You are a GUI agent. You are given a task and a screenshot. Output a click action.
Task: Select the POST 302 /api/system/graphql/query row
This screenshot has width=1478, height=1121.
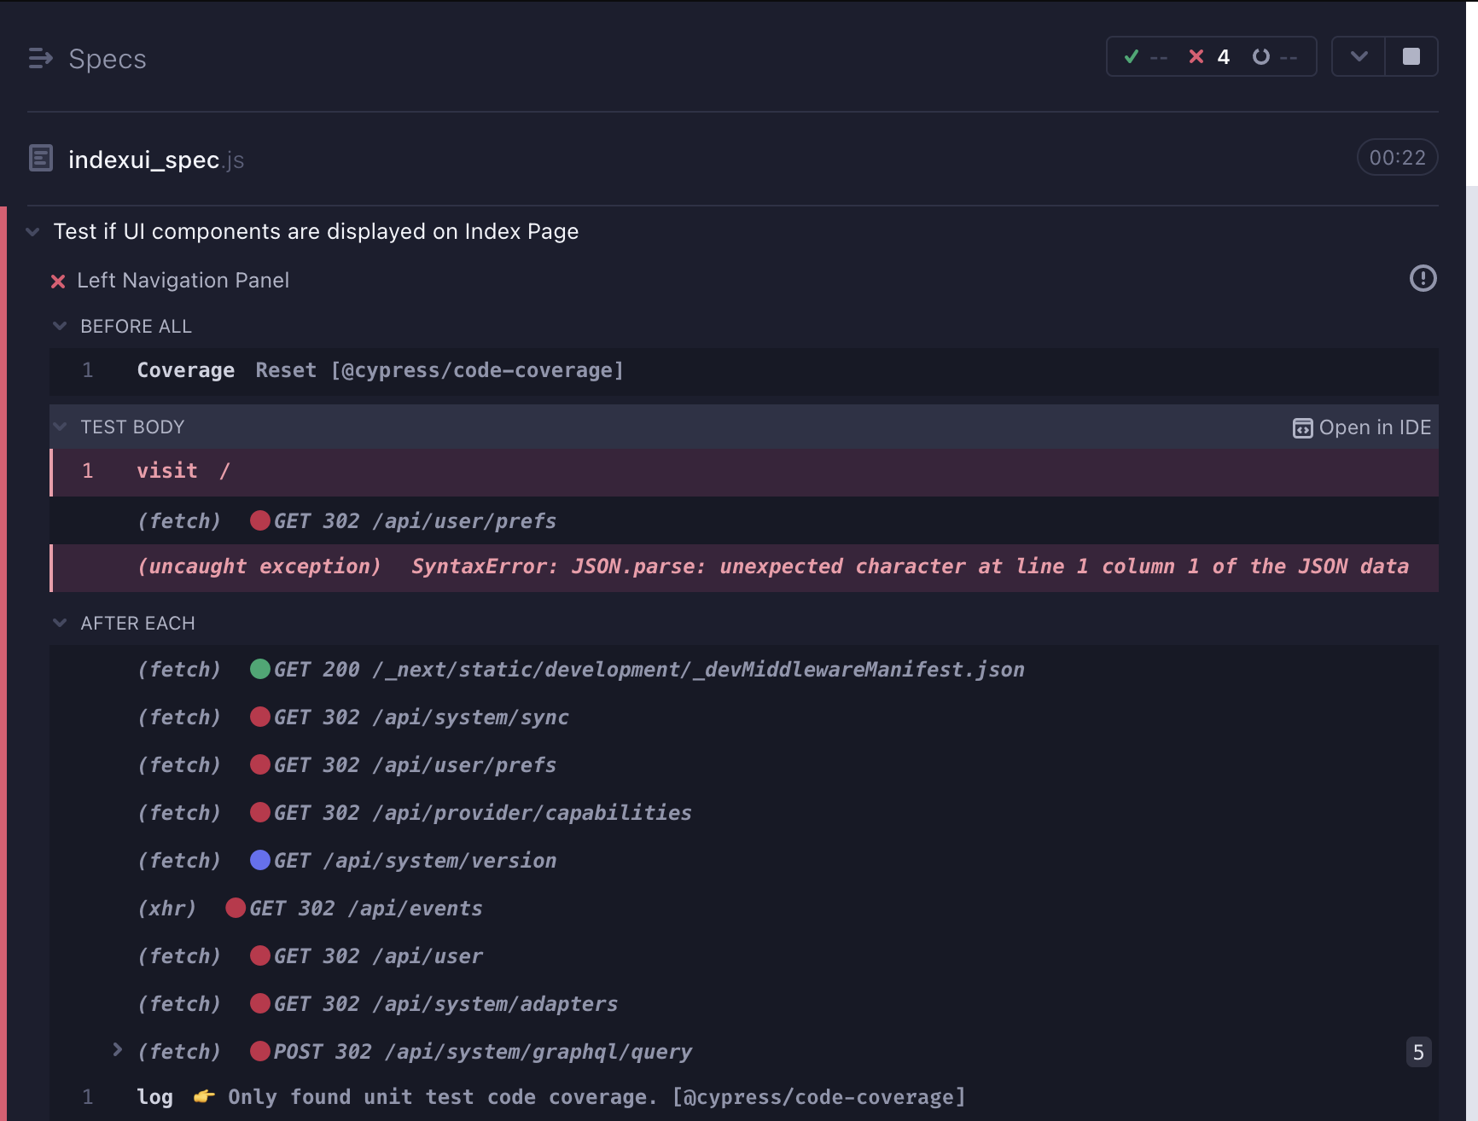744,1052
